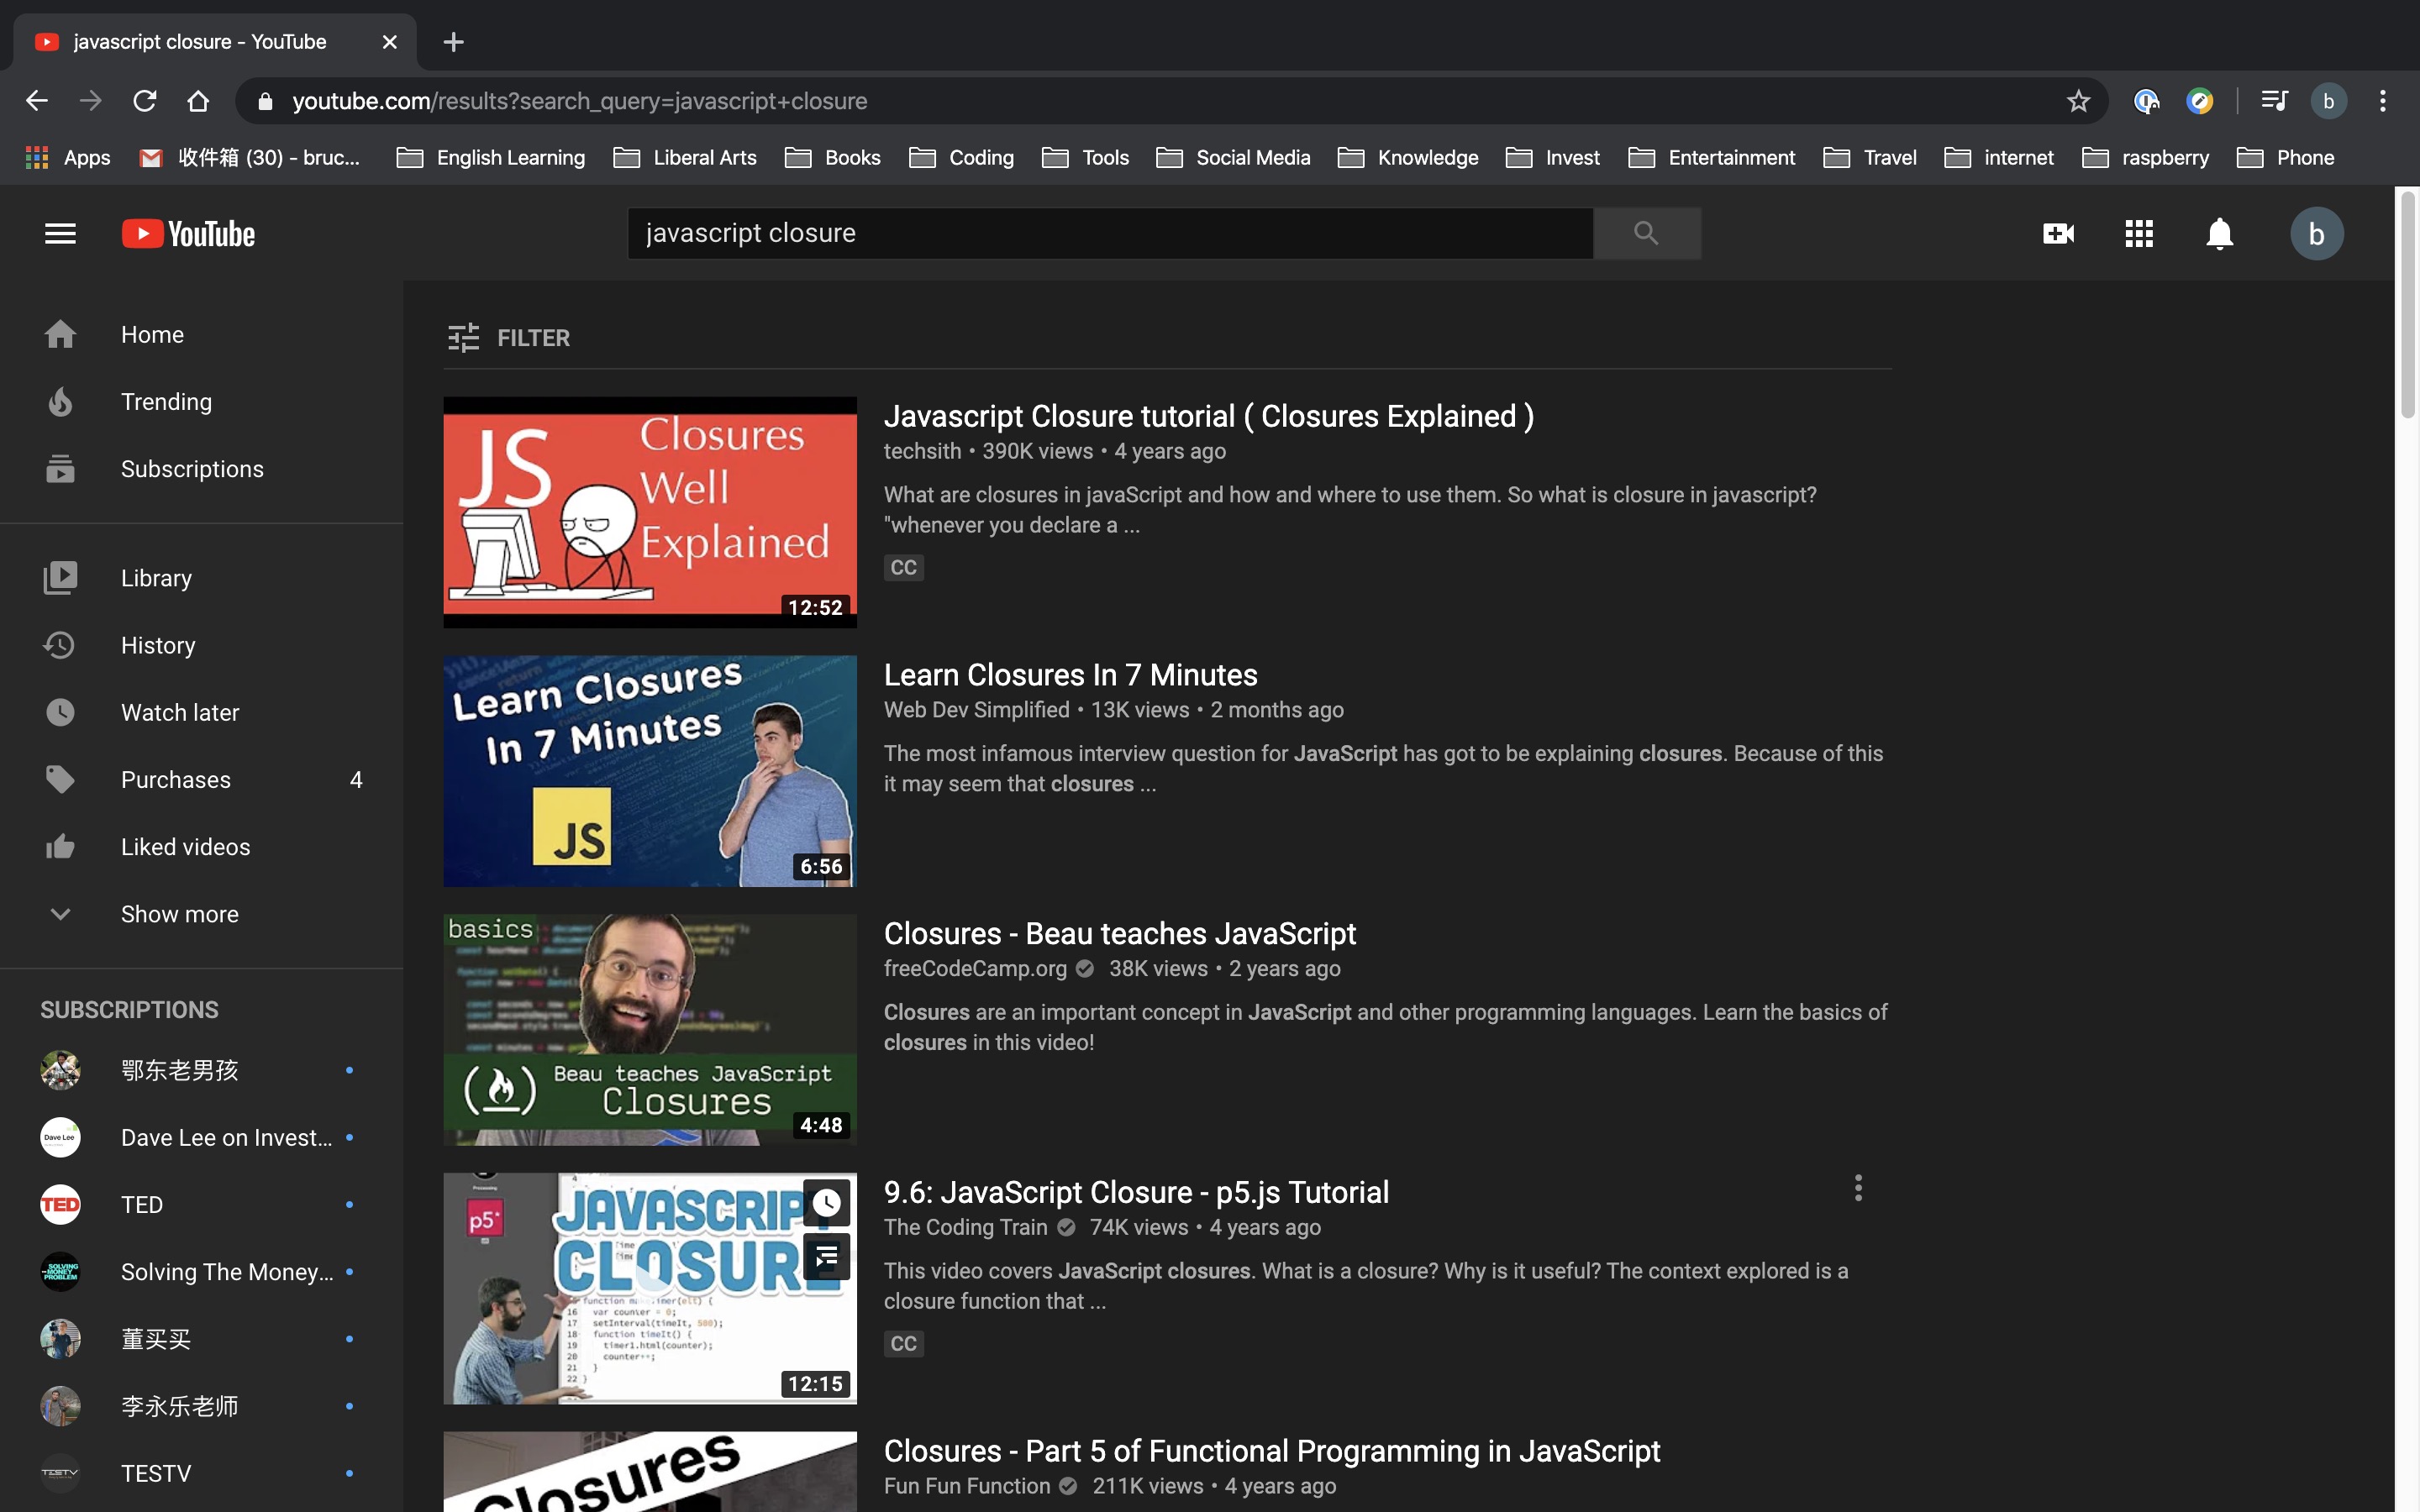The height and width of the screenshot is (1512, 2420).
Task: Open the Gmail inbox bookmark
Action: (250, 158)
